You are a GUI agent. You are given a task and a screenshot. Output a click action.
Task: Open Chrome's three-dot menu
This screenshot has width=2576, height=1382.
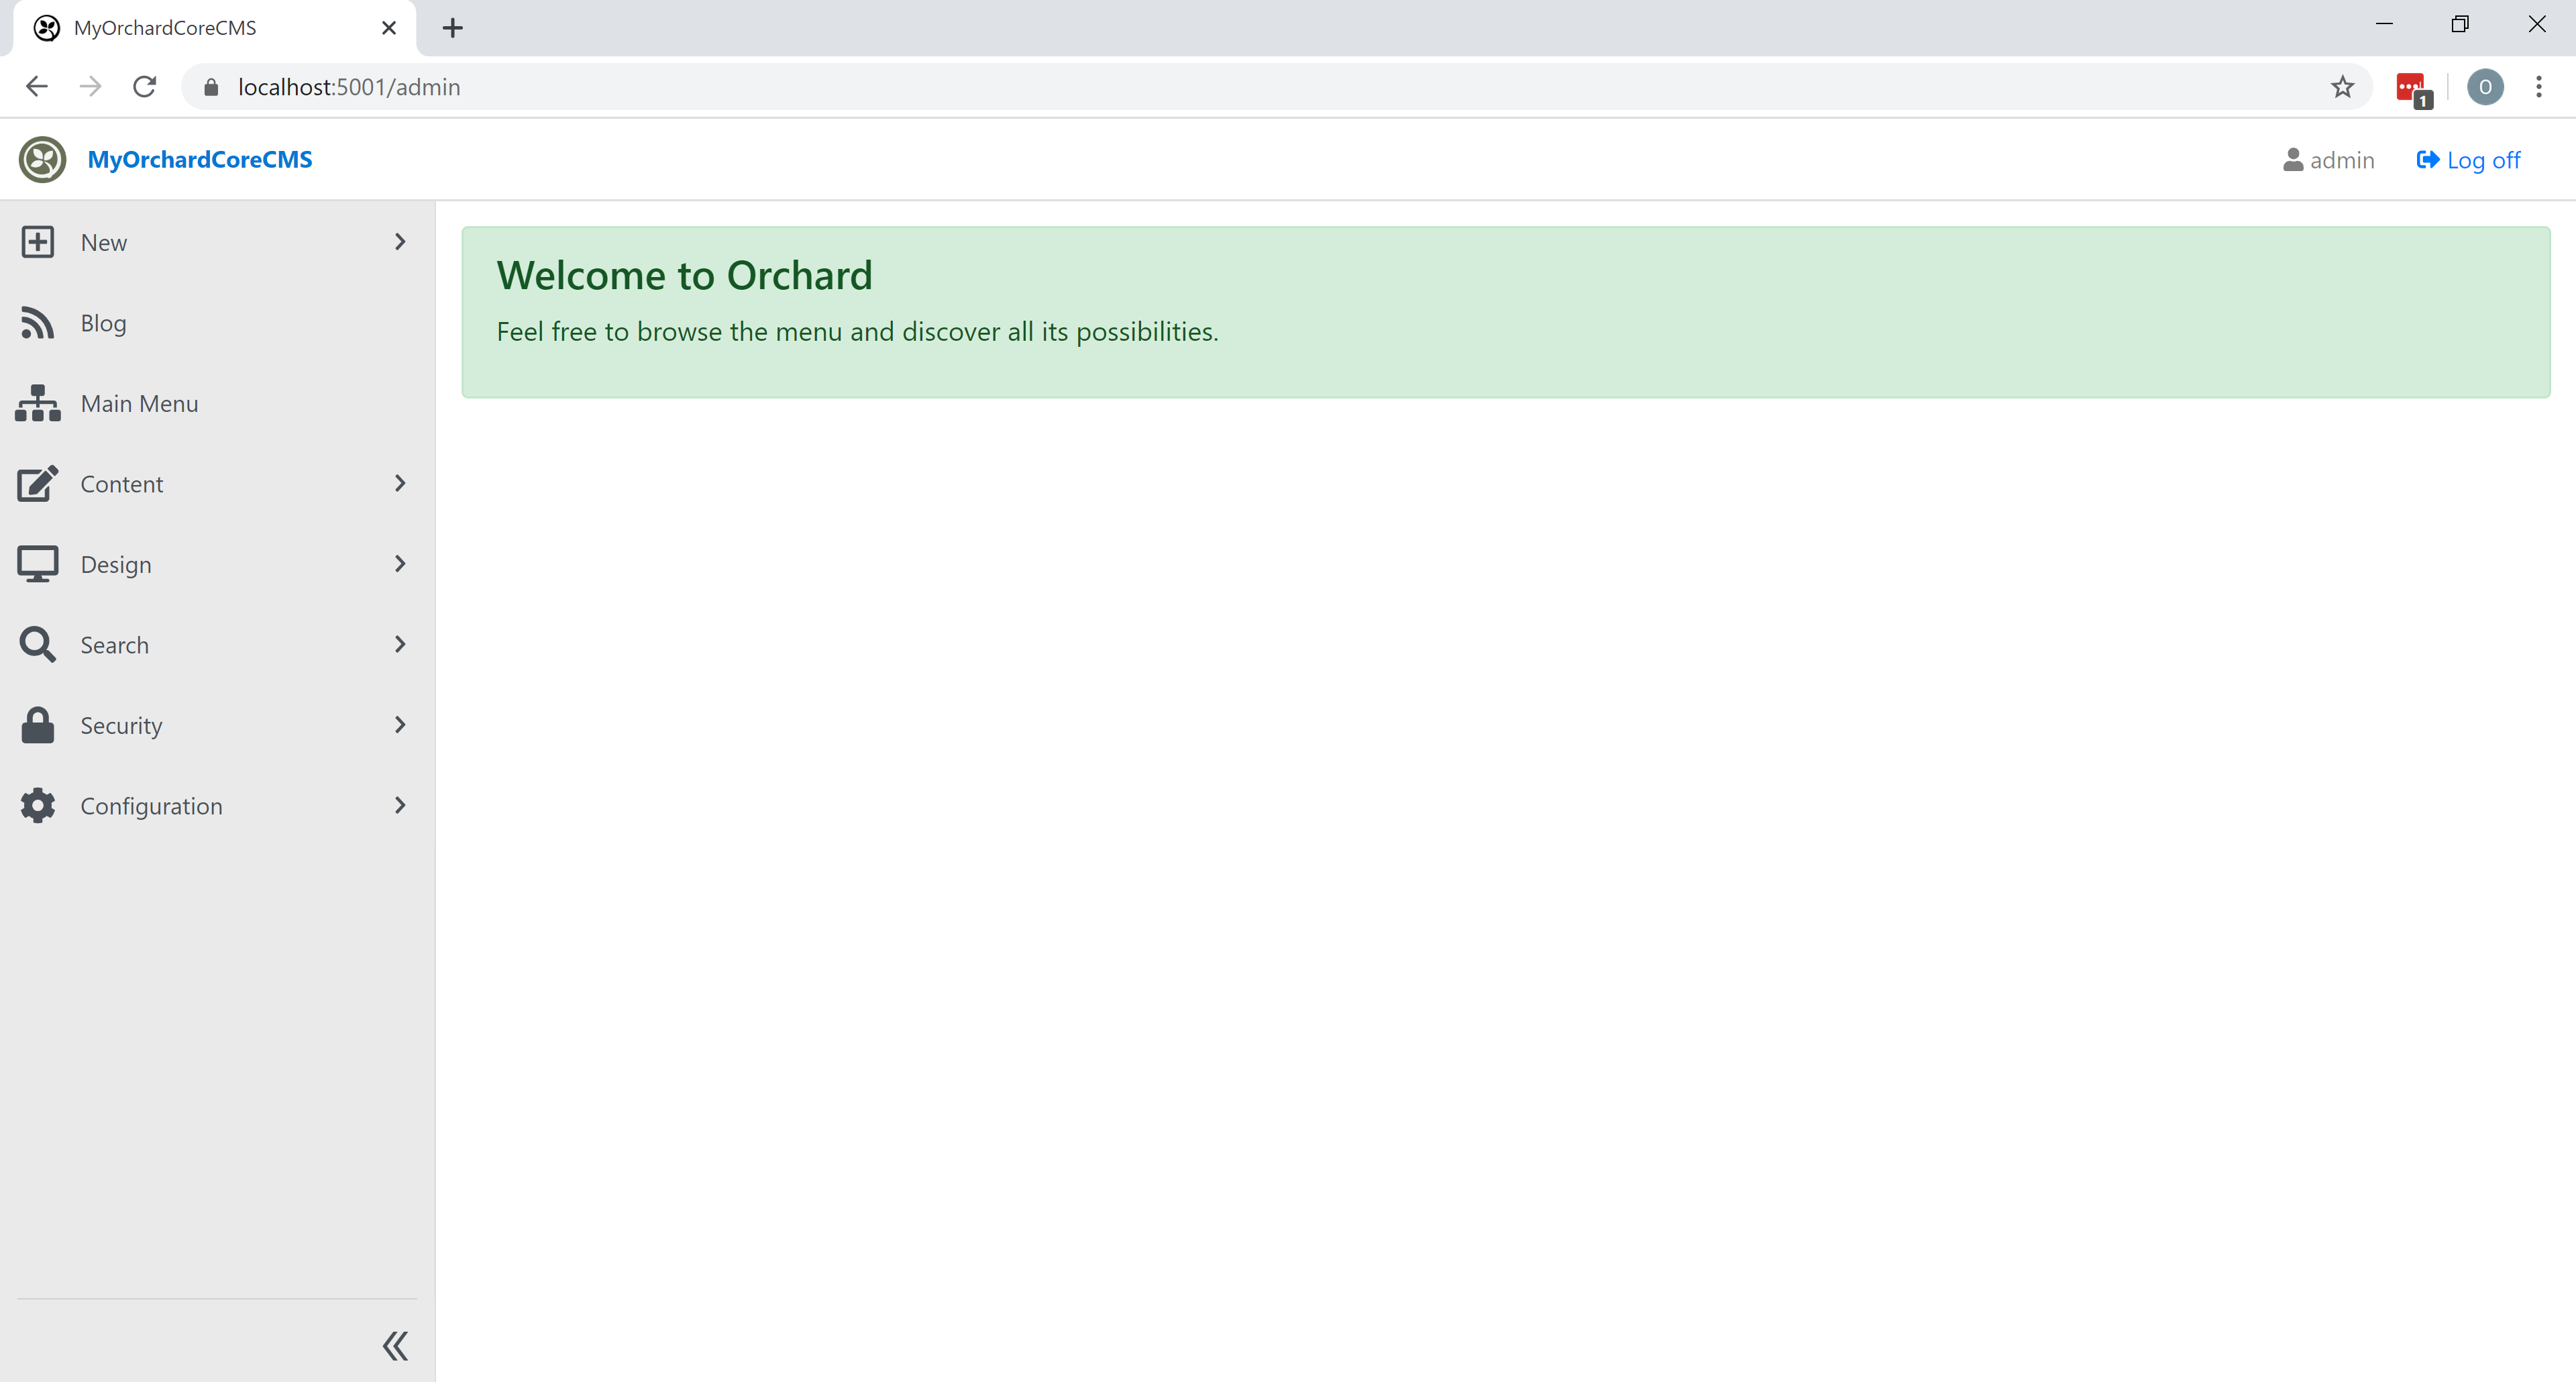point(2539,87)
